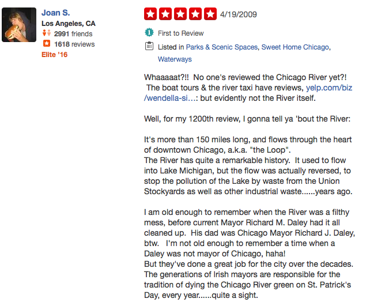Click the orange friends icon
The width and height of the screenshot is (366, 306).
(x=47, y=33)
